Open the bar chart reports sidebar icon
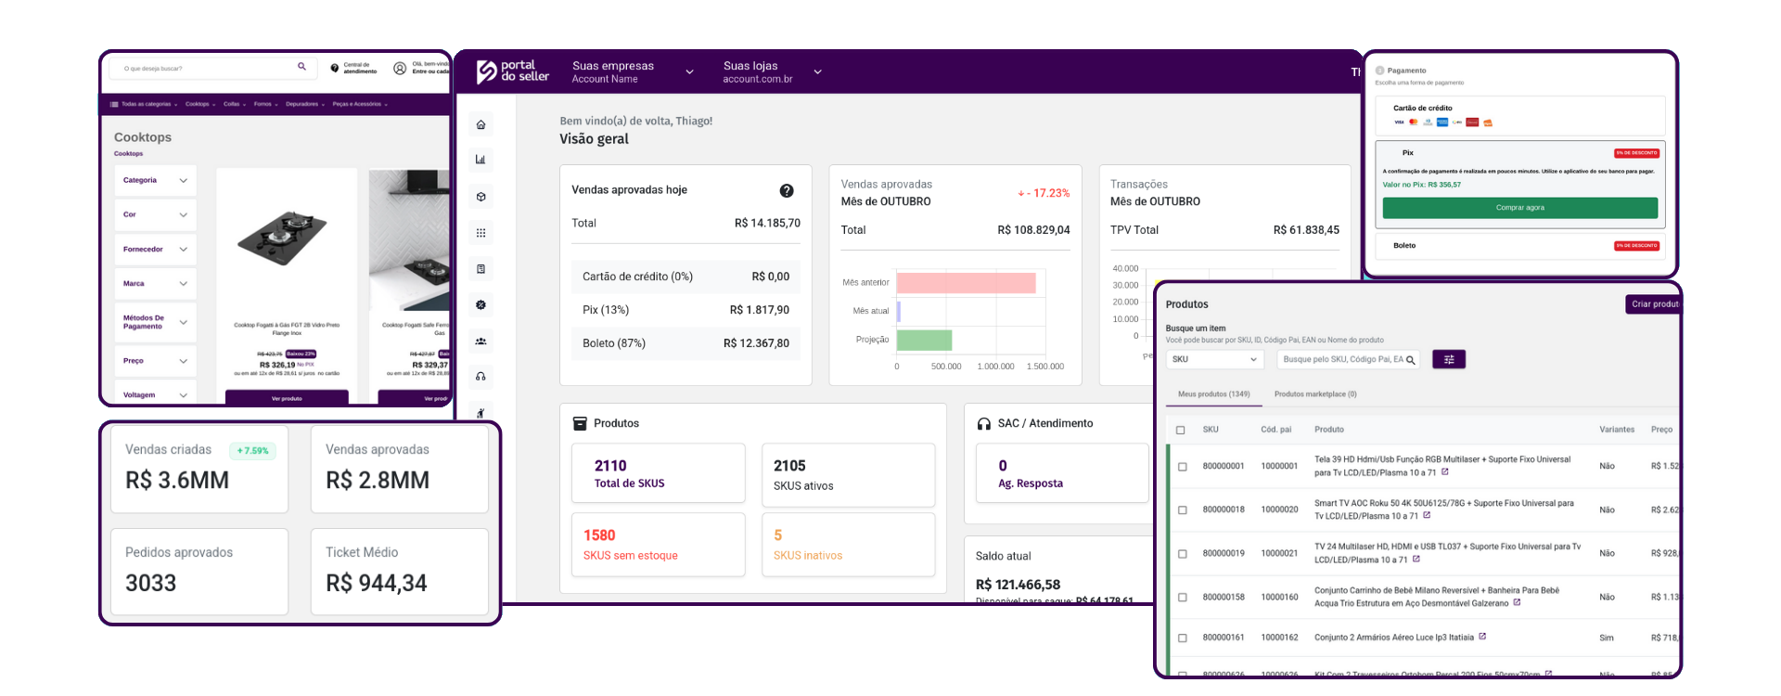1781x696 pixels. [x=480, y=160]
